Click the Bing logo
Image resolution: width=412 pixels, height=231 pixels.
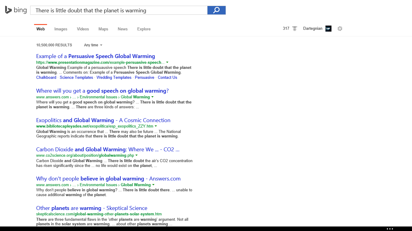coord(16,10)
